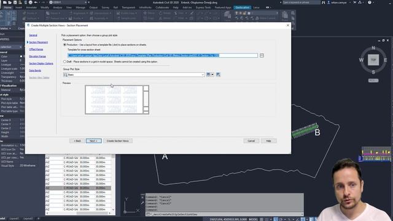Screen dimensions: 393x221
Task: Click the pick style from drawing icon
Action: pos(218,75)
